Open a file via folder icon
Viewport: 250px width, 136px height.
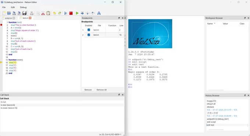(9, 13)
